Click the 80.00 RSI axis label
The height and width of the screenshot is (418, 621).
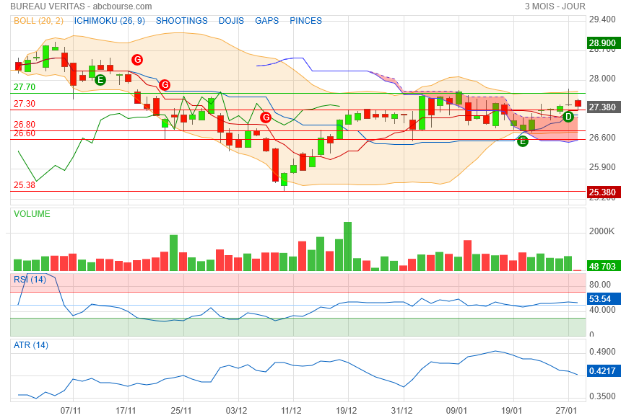coord(600,285)
